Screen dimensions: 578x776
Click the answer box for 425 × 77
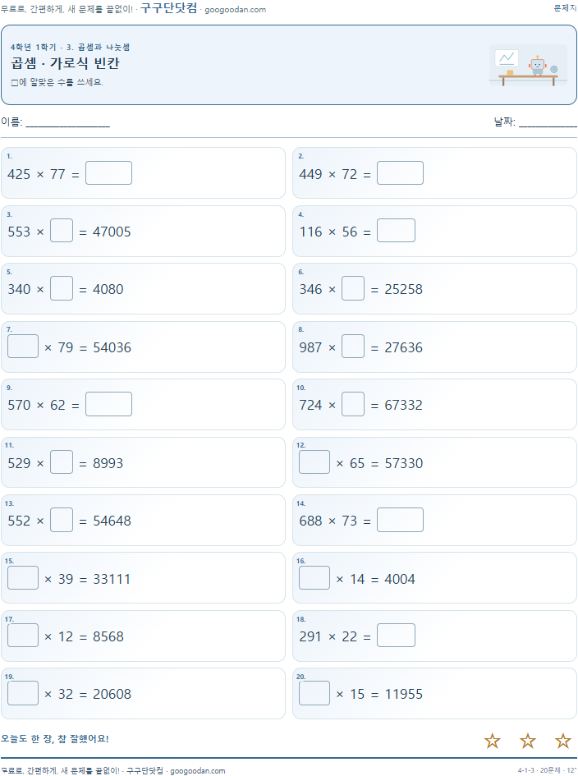109,172
